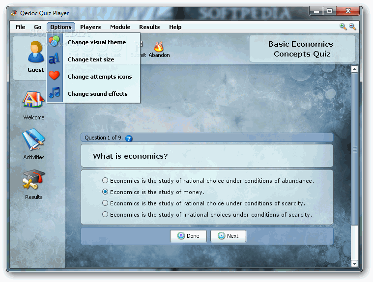Click the Next button below answers
The width and height of the screenshot is (373, 282).
[x=228, y=236]
